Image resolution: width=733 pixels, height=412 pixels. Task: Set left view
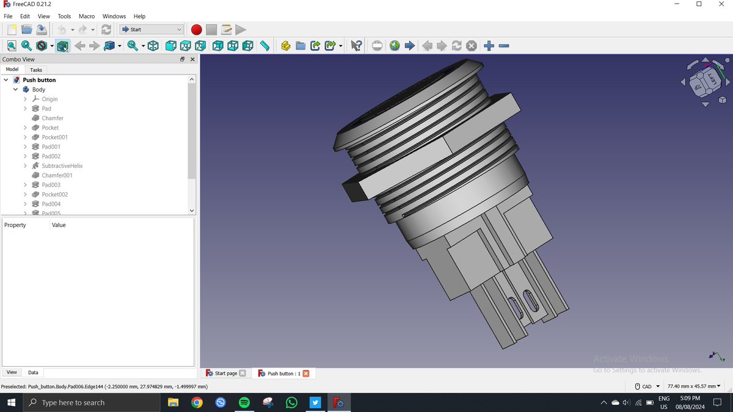click(247, 46)
